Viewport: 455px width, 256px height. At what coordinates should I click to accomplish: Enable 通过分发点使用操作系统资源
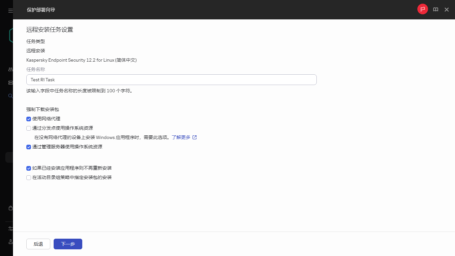pyautogui.click(x=29, y=128)
